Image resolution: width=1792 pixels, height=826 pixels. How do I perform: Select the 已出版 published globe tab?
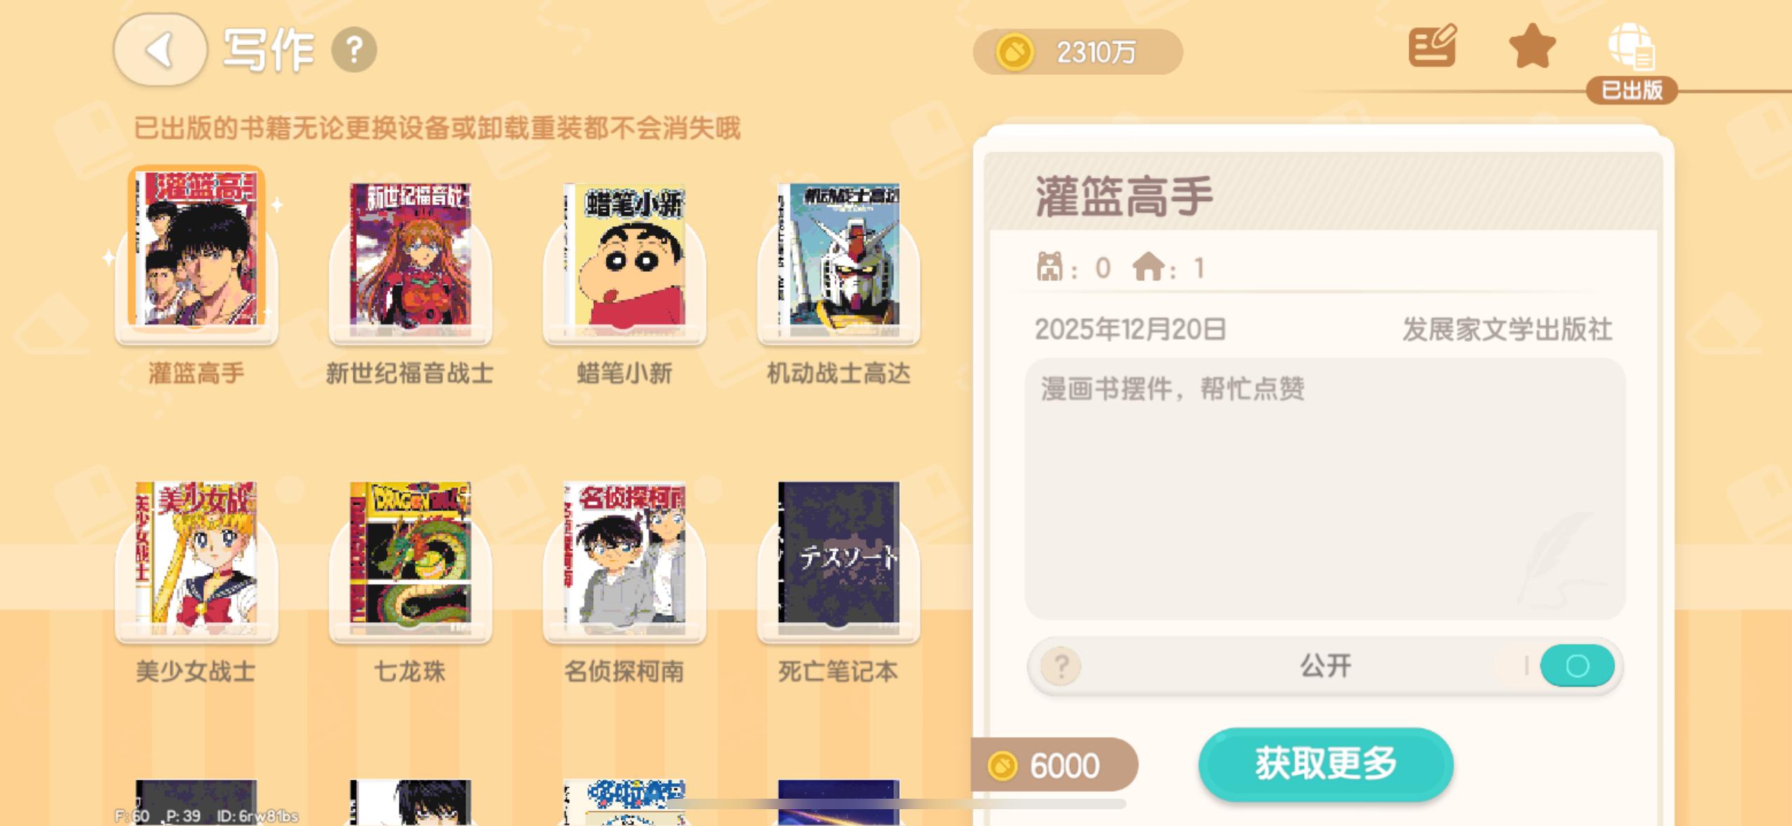click(x=1631, y=63)
